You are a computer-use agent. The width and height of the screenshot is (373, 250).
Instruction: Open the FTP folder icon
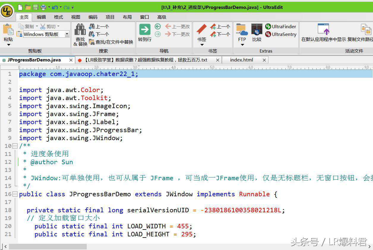(242, 30)
